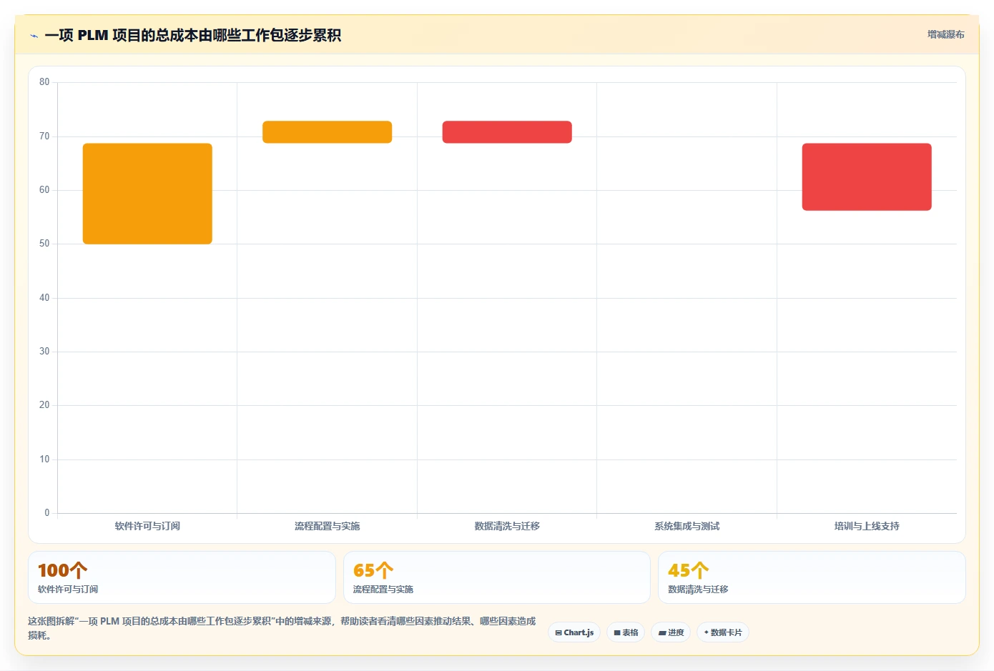Click x-axis label 培训与上线支持
This screenshot has width=994, height=671.
pos(867,526)
